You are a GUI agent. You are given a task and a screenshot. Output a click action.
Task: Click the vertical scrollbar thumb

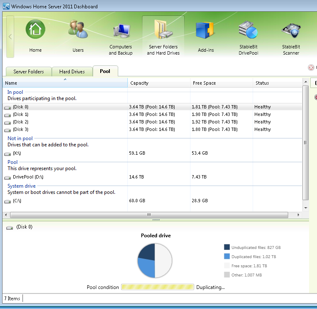[306, 143]
